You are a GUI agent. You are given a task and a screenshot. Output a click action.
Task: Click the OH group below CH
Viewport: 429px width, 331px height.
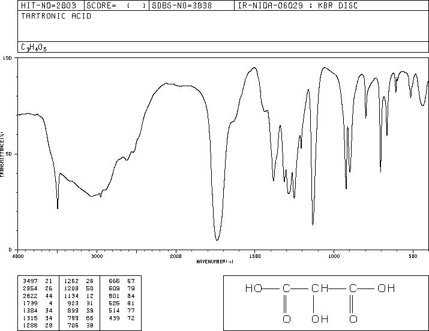pos(320,318)
